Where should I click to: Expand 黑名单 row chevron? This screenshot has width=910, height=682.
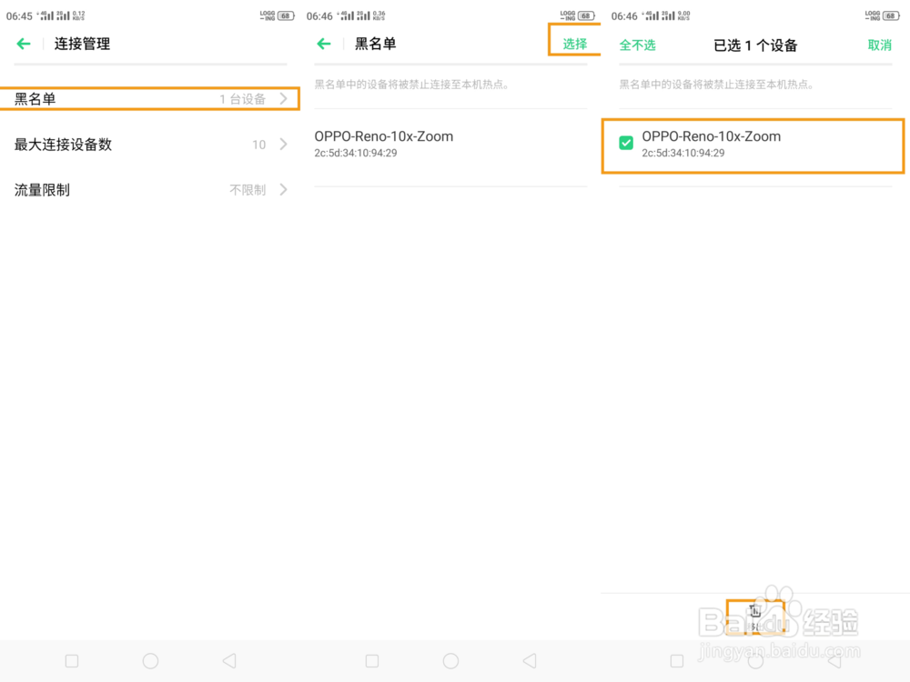[x=284, y=98]
